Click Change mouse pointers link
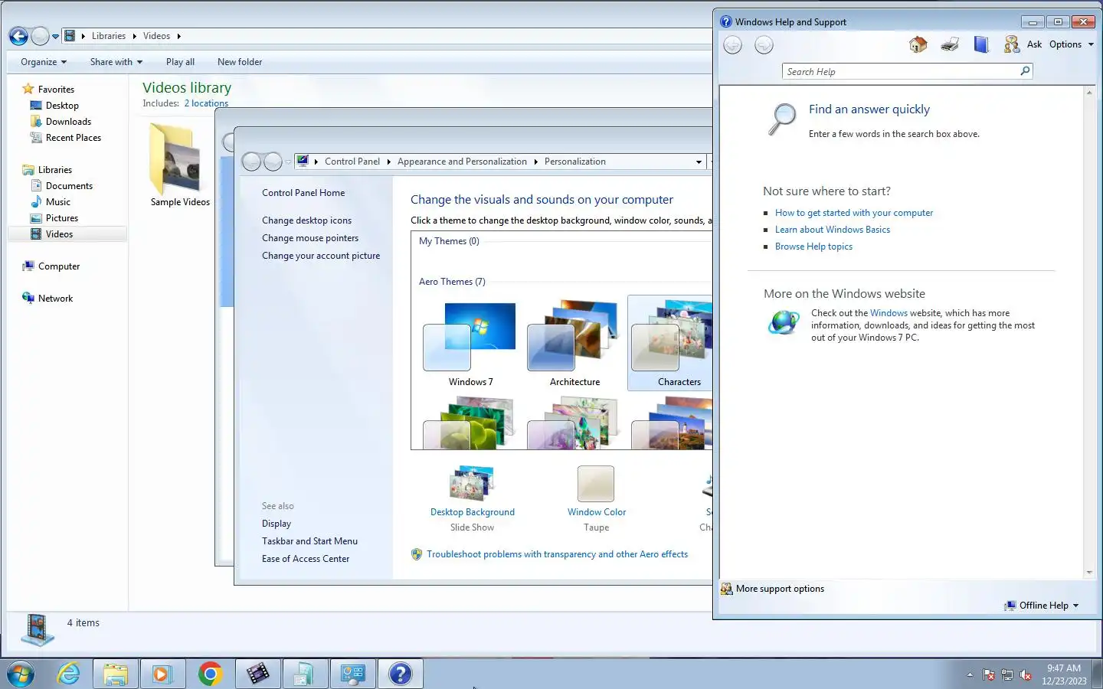Image resolution: width=1103 pixels, height=689 pixels. click(x=310, y=238)
